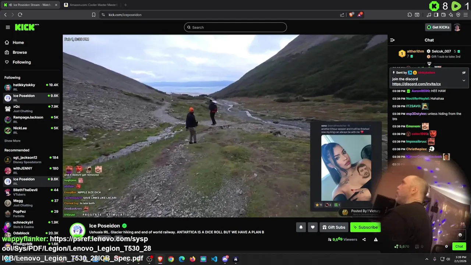Send message with green Chat button
Image resolution: width=471 pixels, height=265 pixels.
[459, 247]
